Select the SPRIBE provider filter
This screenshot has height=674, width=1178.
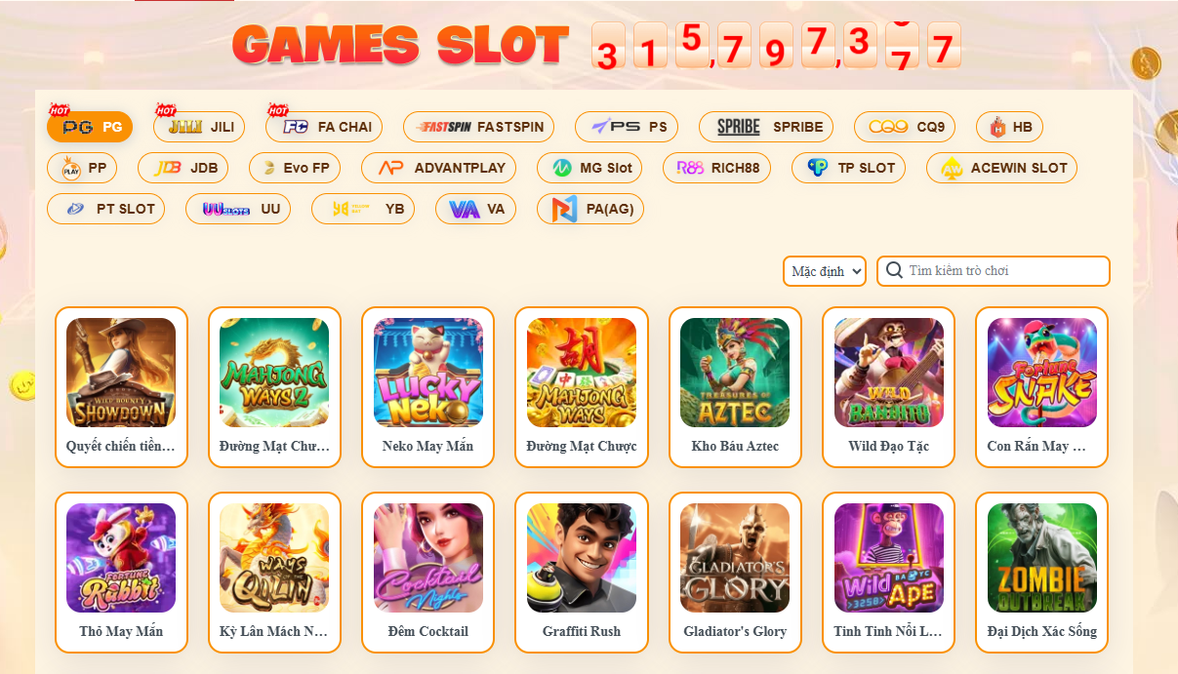[766, 127]
